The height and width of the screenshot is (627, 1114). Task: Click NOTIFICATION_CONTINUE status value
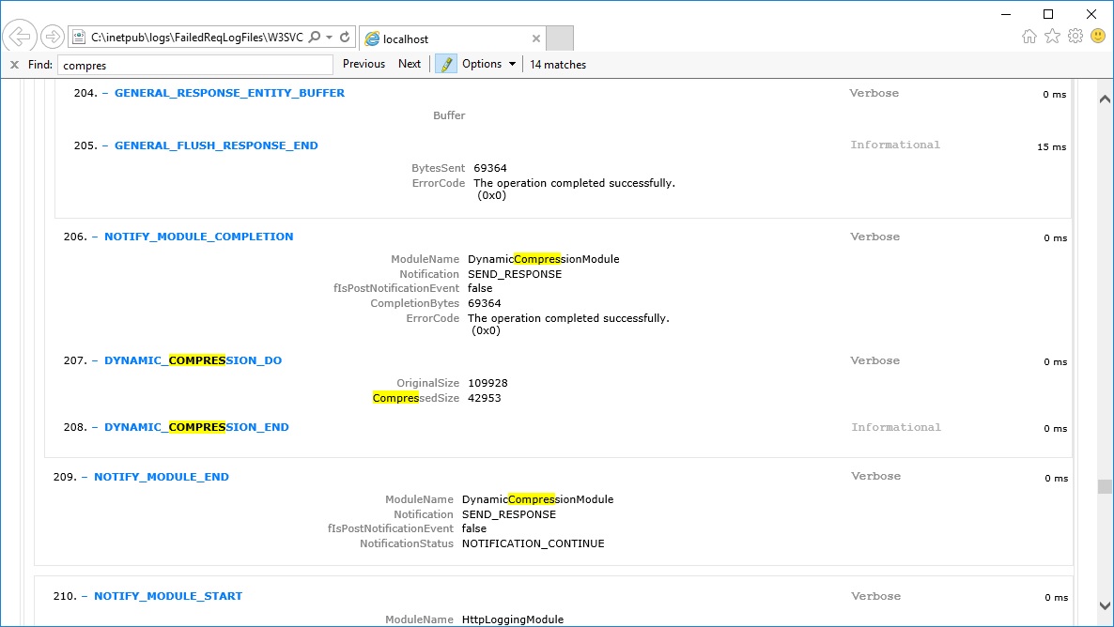[x=533, y=543]
